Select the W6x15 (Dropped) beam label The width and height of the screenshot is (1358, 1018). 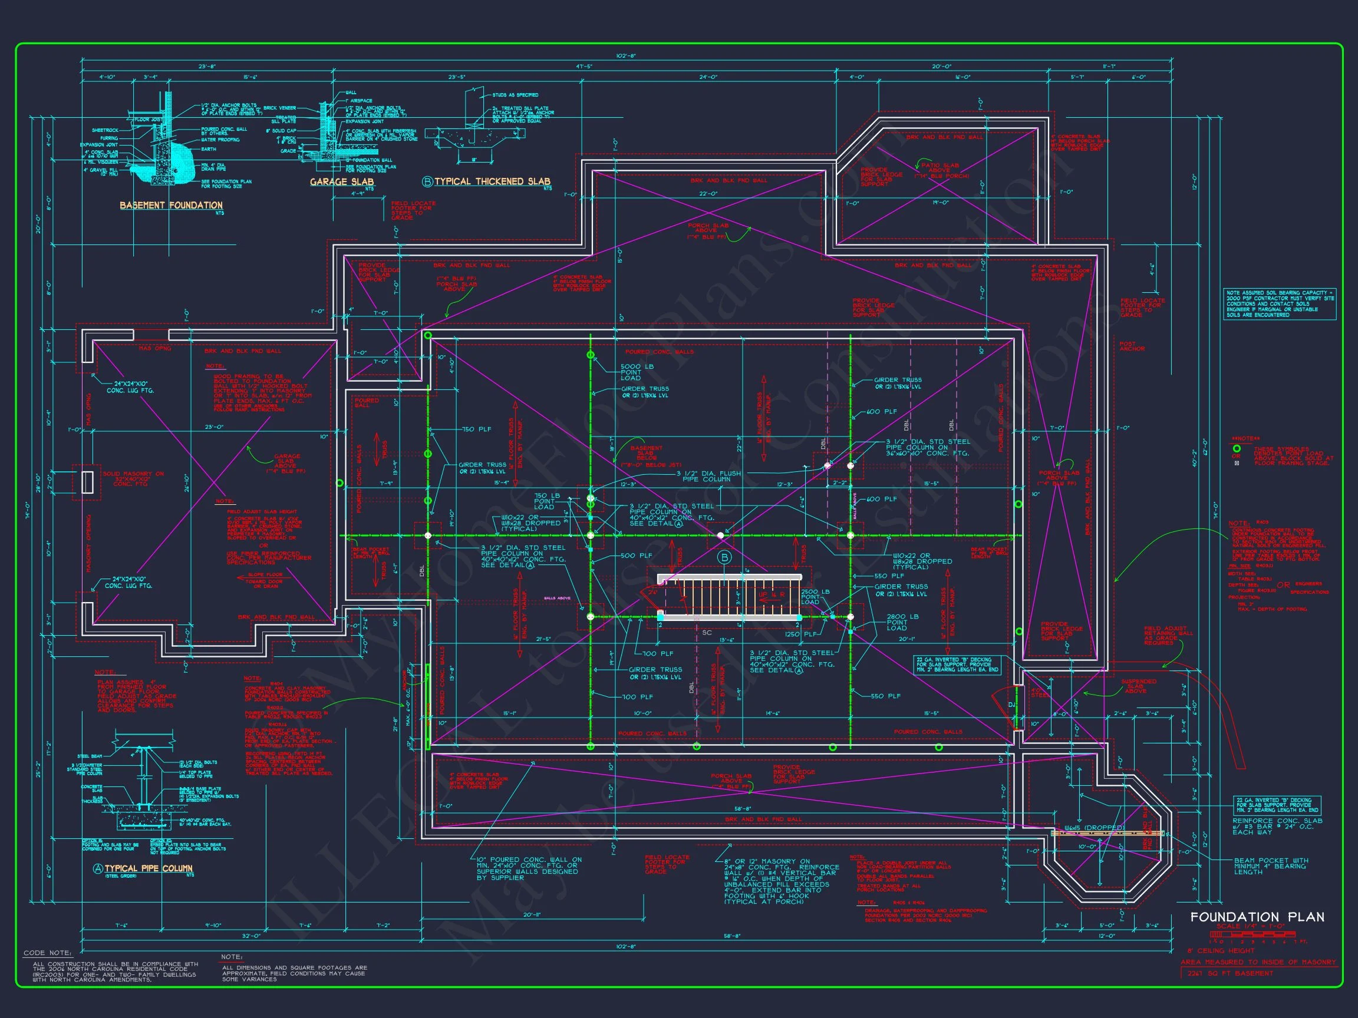click(x=1095, y=828)
